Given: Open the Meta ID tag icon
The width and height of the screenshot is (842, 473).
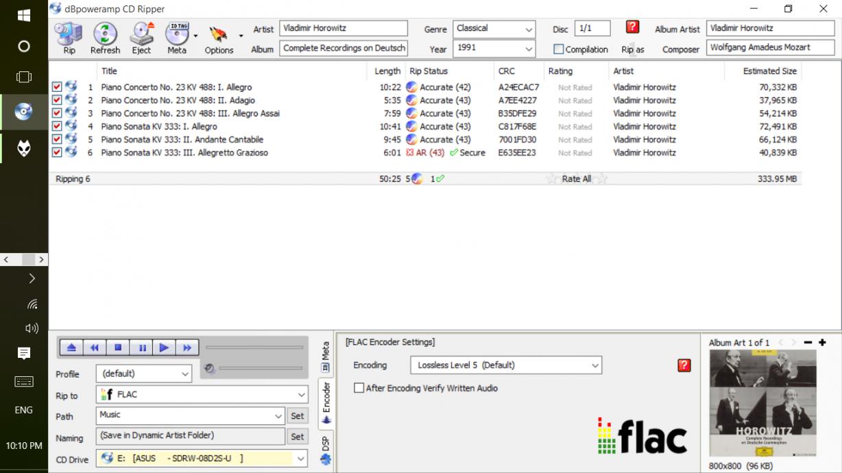Looking at the screenshot, I should pos(177,34).
